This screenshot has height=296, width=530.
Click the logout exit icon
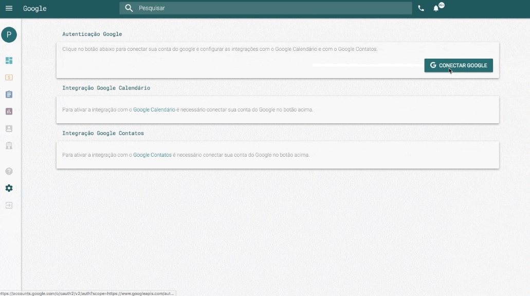[x=9, y=205]
